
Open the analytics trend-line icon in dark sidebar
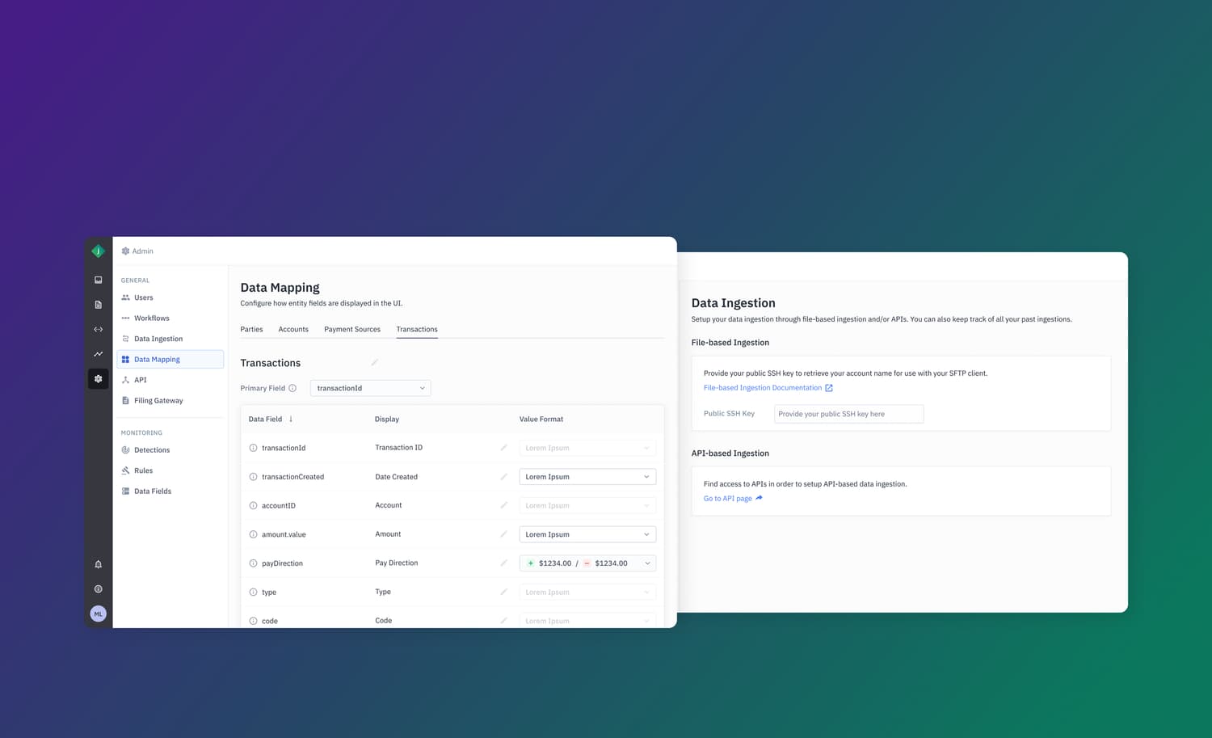tap(98, 354)
